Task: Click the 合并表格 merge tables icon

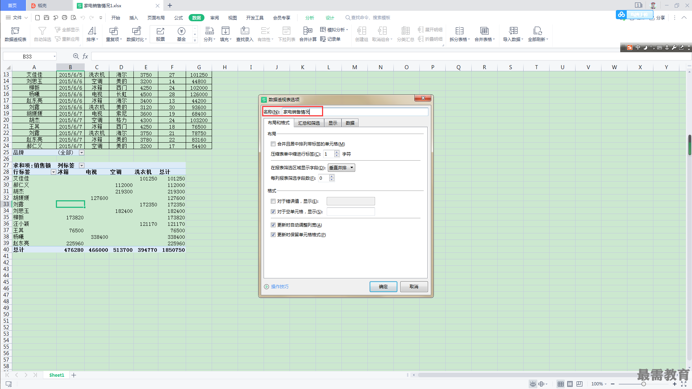Action: [x=484, y=31]
